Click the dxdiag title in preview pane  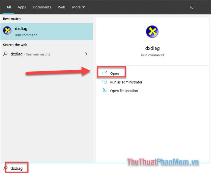(x=153, y=48)
